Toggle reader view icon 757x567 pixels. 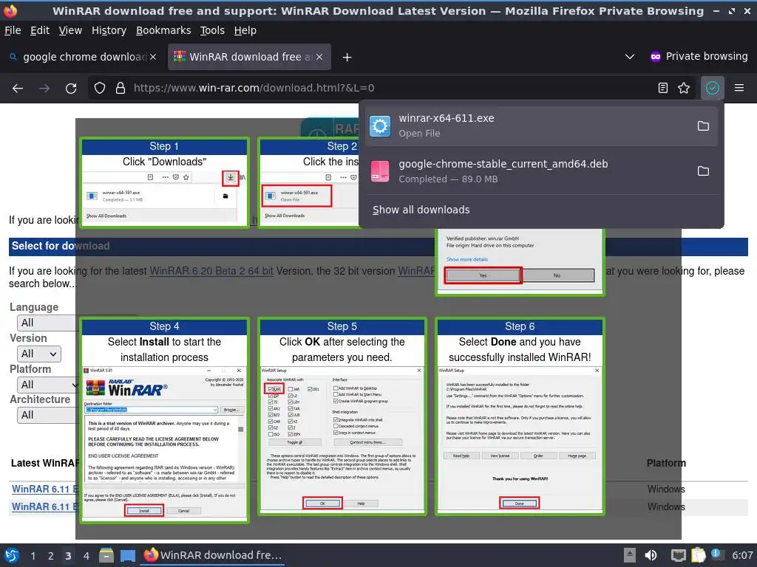click(663, 88)
